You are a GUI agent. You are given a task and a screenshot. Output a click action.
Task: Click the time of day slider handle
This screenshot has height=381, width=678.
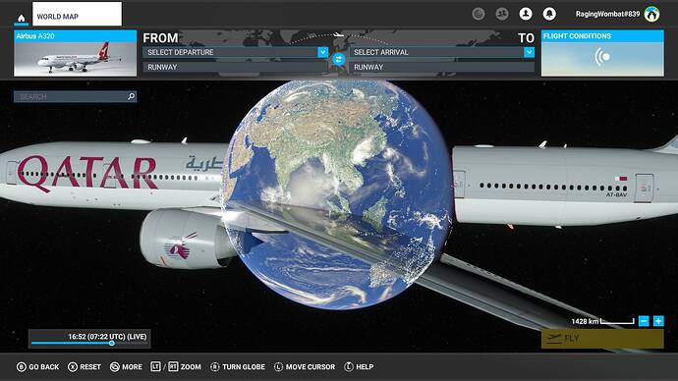click(x=112, y=343)
